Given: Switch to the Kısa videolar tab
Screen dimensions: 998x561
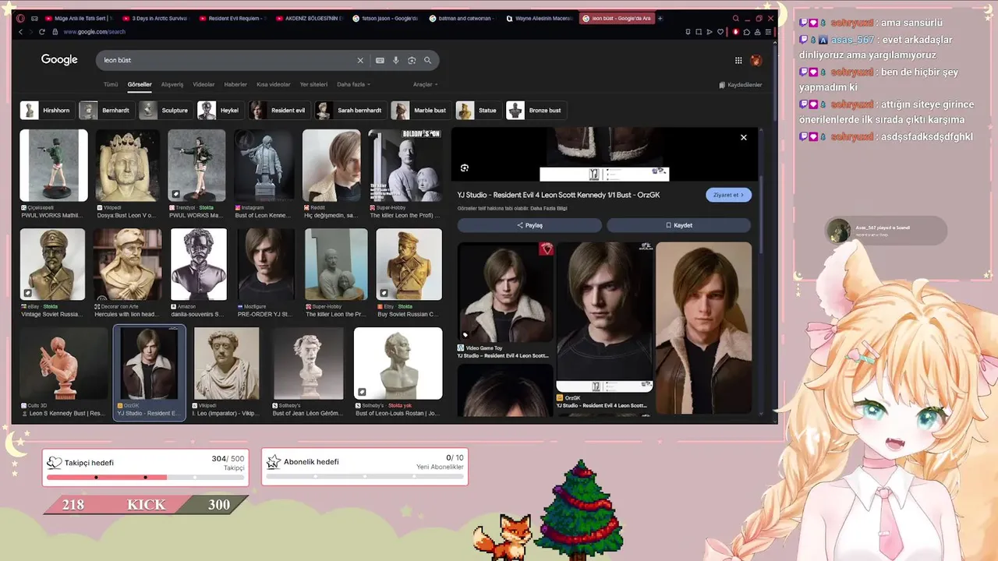Looking at the screenshot, I should [274, 84].
